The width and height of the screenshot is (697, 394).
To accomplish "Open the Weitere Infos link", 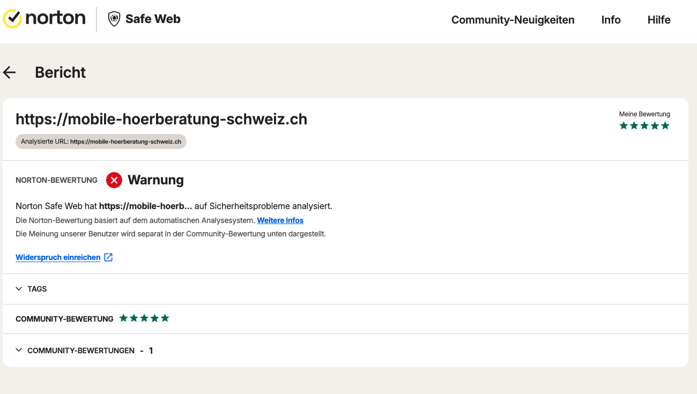I will coord(280,220).
